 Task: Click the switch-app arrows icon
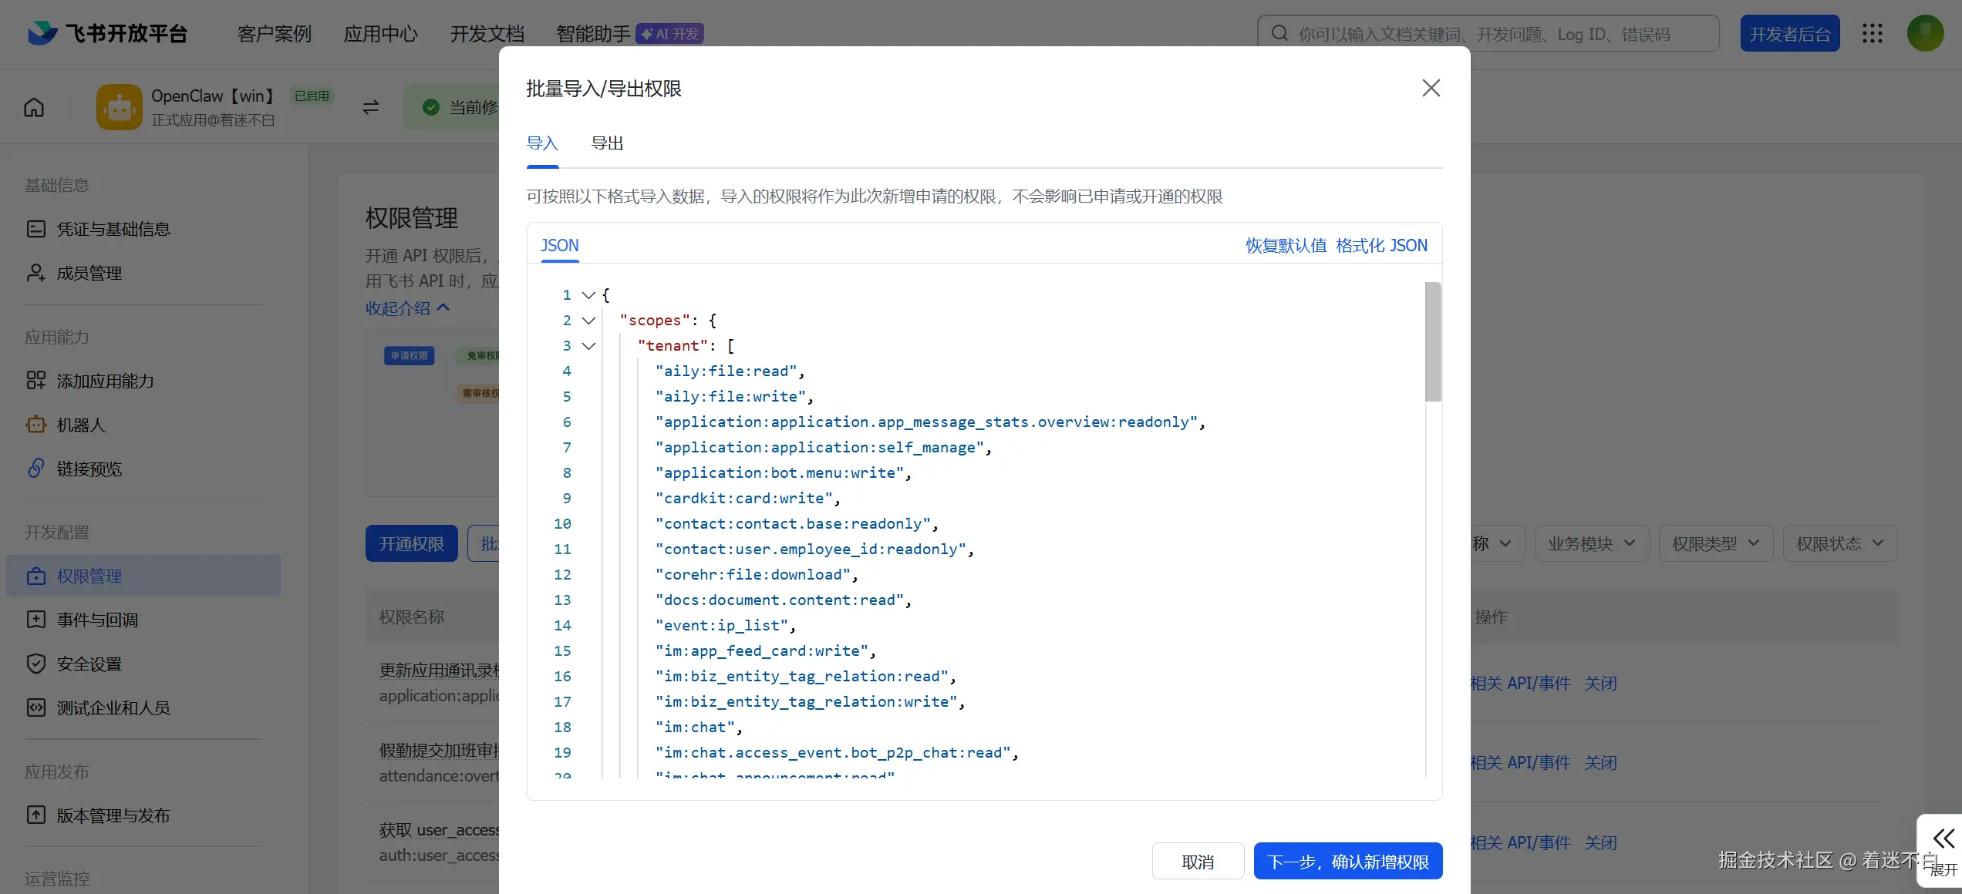(371, 107)
